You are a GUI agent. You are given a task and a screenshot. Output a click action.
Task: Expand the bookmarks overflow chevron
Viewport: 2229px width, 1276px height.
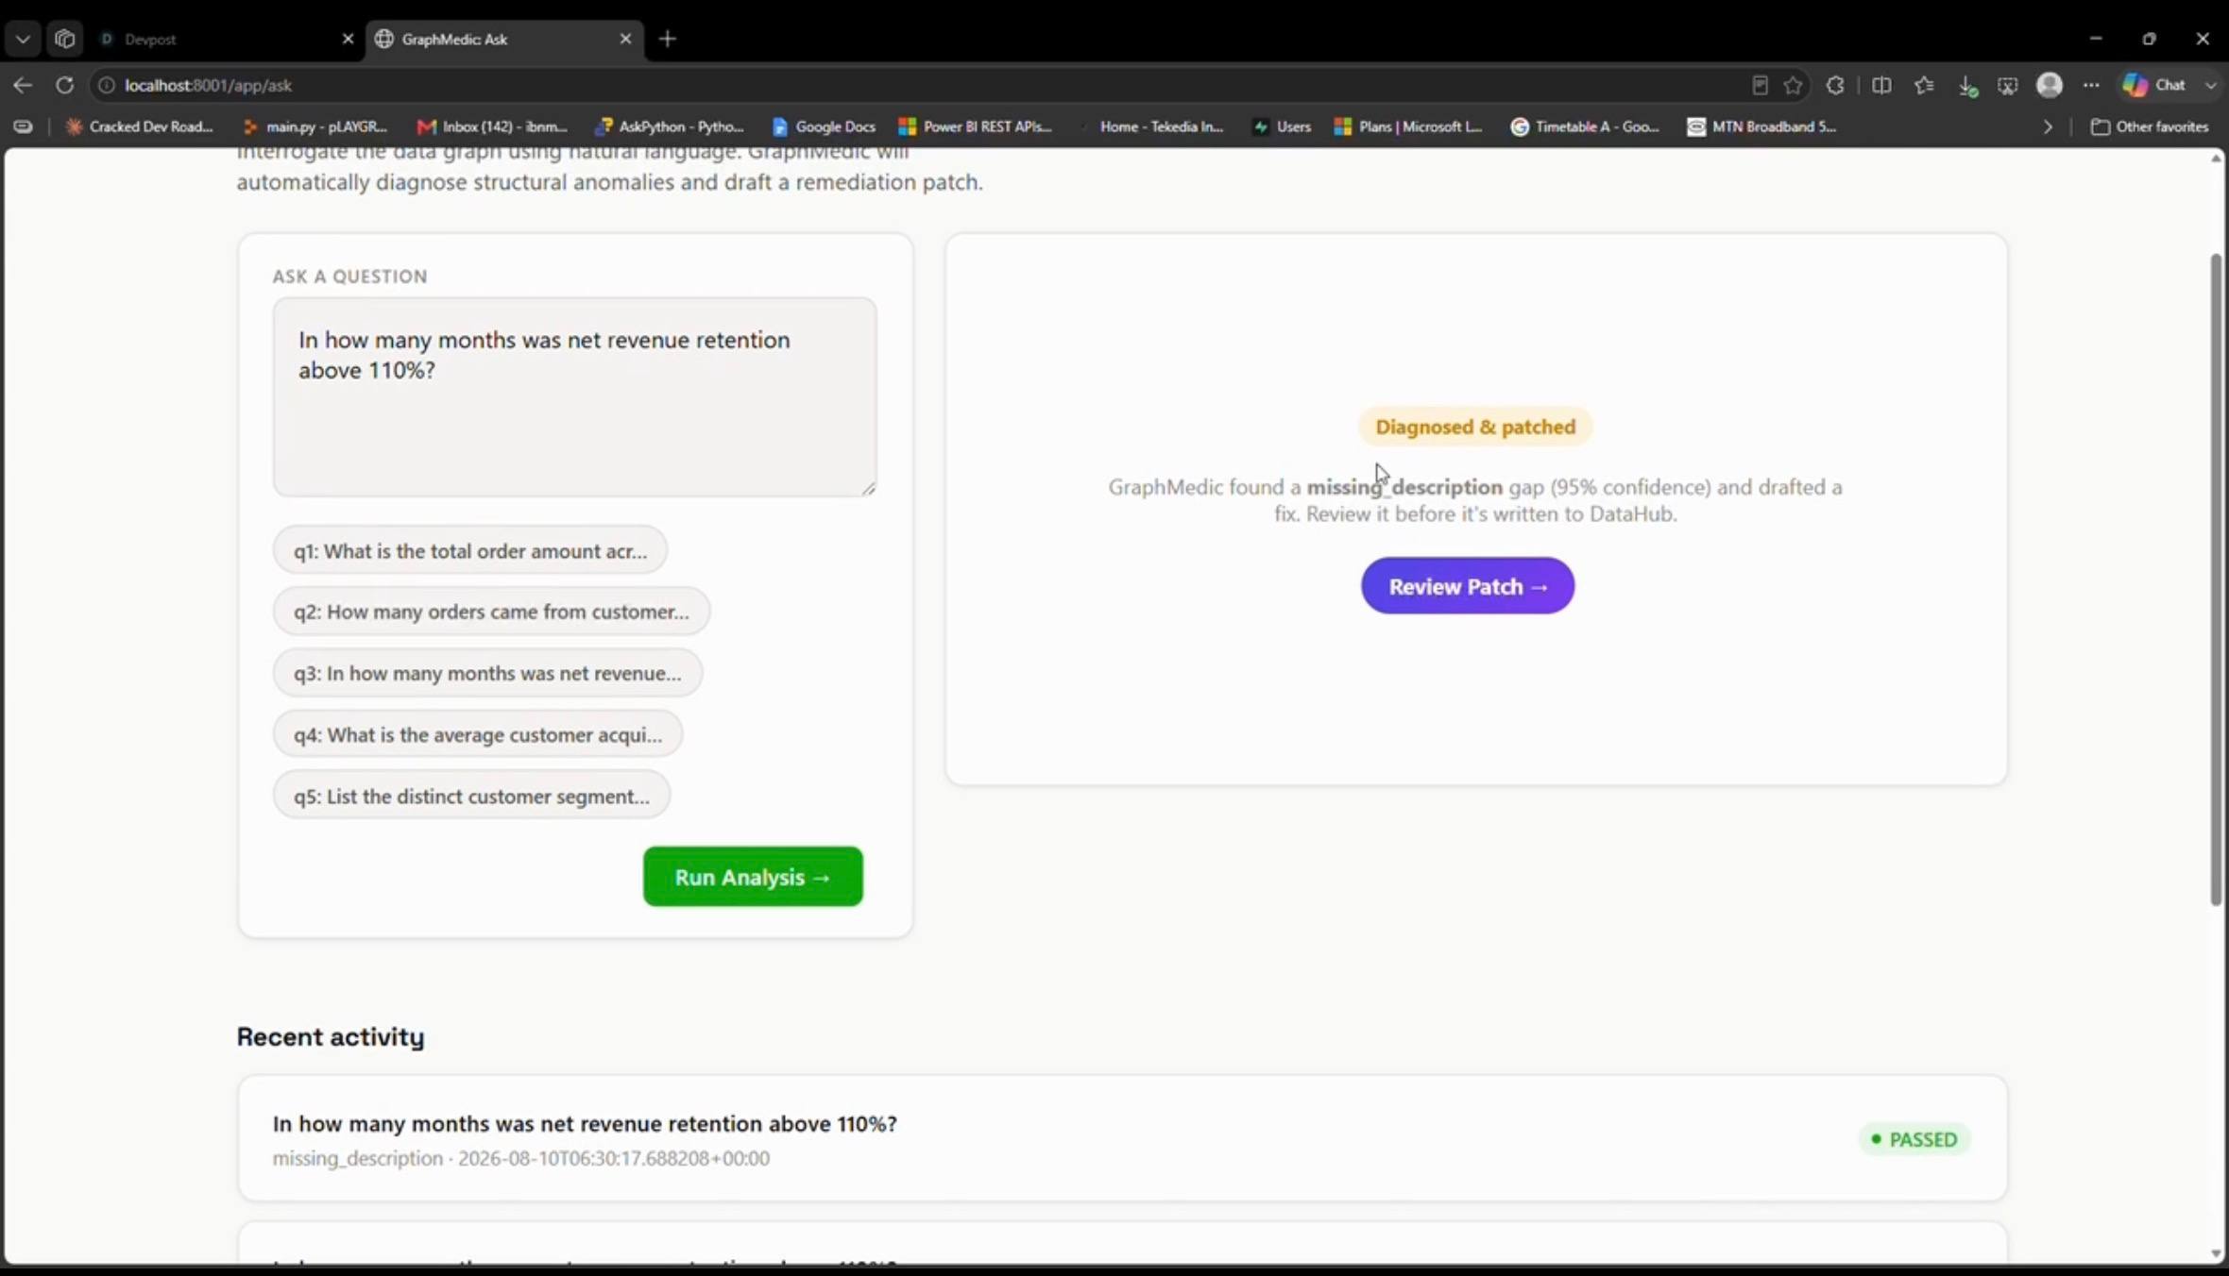(2048, 126)
